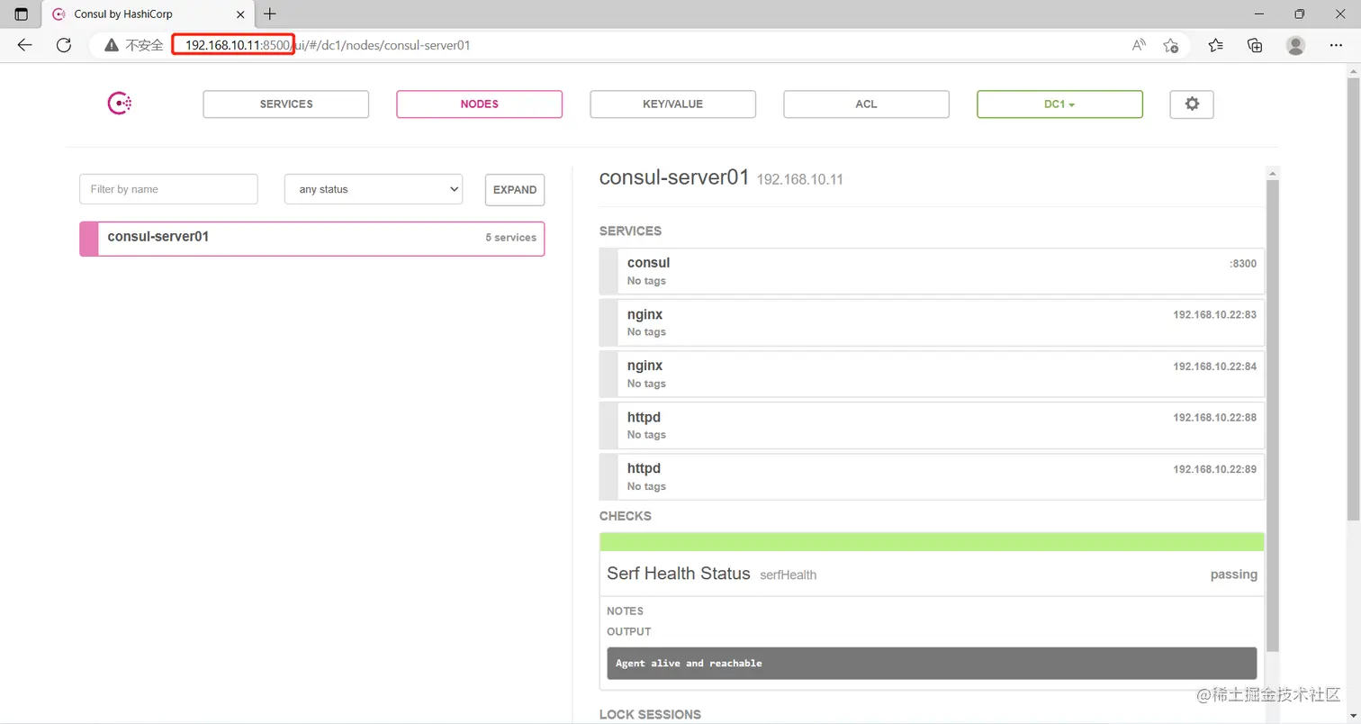This screenshot has height=724, width=1361.
Task: Click the EXPAND button
Action: (x=515, y=190)
